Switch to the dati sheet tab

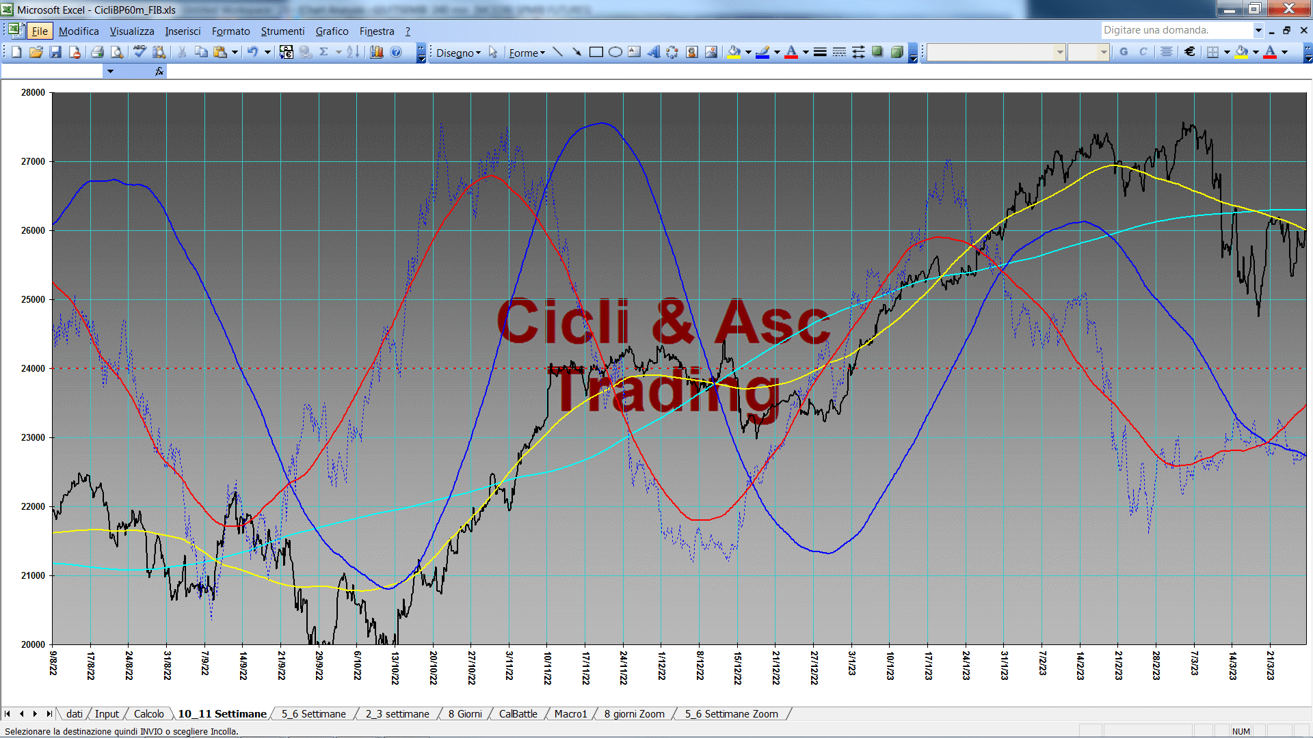click(75, 713)
